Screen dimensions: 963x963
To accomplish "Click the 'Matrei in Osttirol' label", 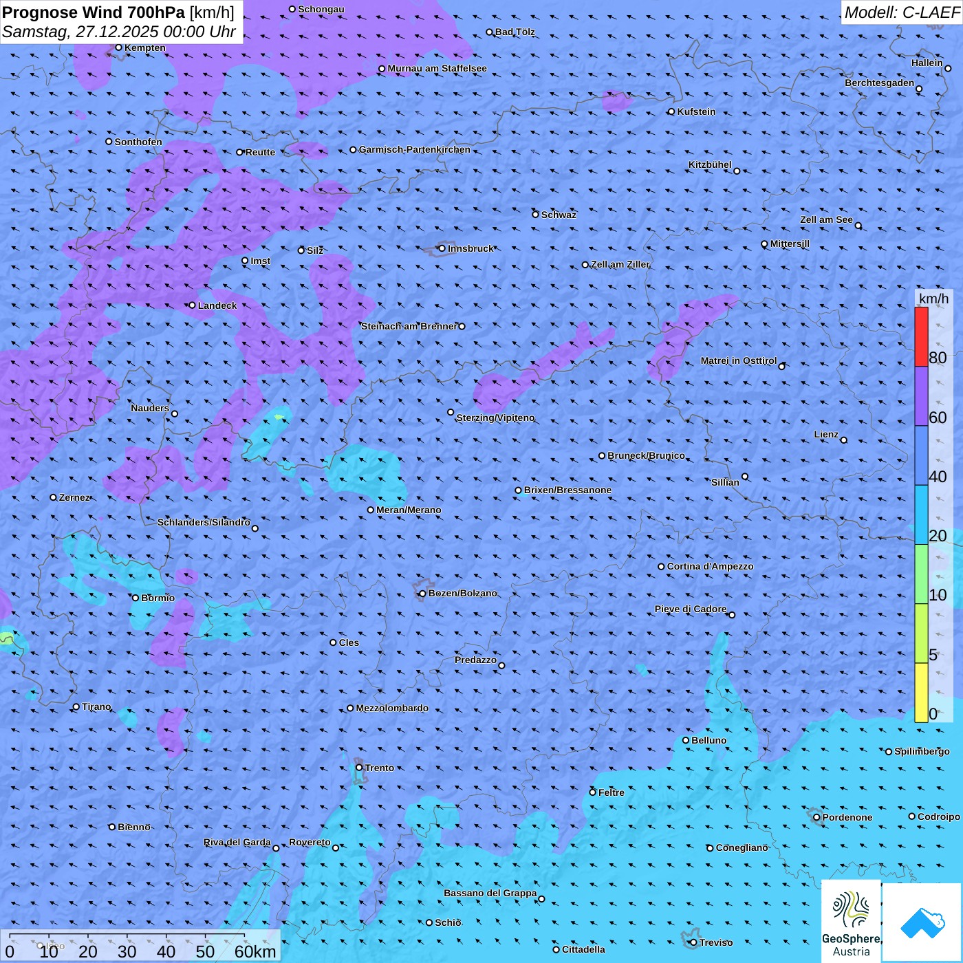I will [739, 360].
